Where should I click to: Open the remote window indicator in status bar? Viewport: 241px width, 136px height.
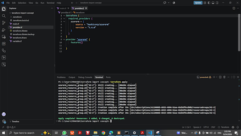(3, 127)
